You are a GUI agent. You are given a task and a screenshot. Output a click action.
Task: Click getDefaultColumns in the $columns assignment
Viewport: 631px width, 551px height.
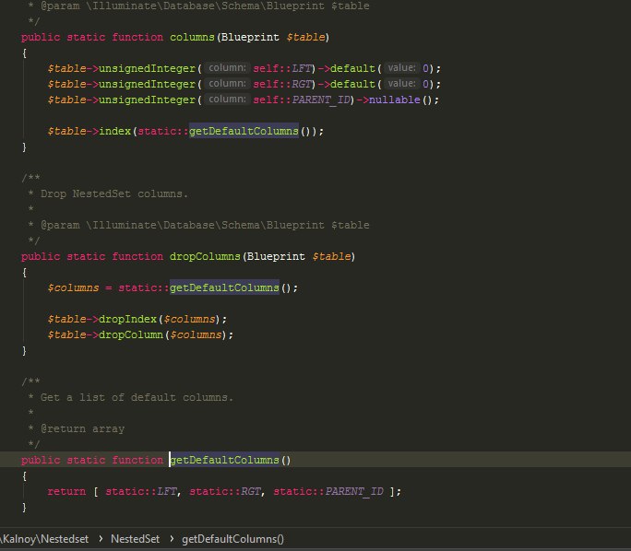224,287
